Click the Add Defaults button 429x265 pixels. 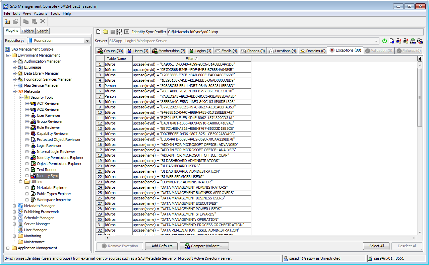[162, 246]
